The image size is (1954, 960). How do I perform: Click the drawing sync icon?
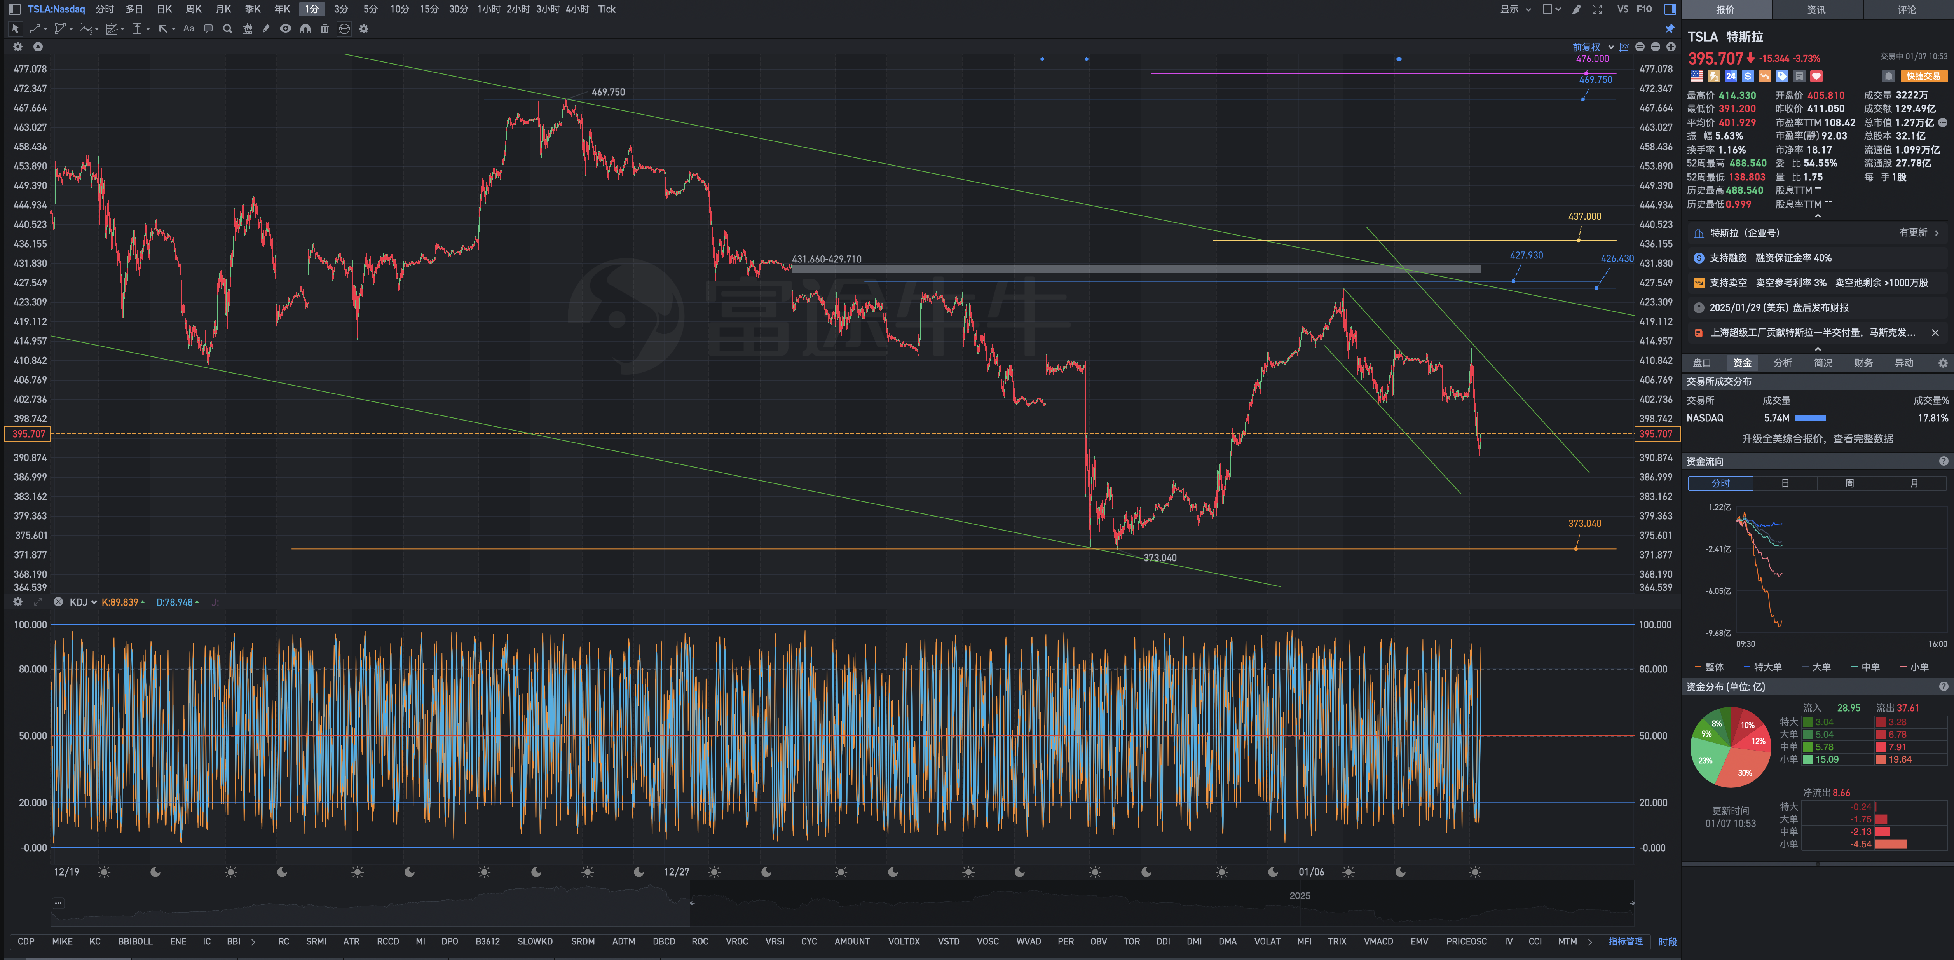coord(344,29)
